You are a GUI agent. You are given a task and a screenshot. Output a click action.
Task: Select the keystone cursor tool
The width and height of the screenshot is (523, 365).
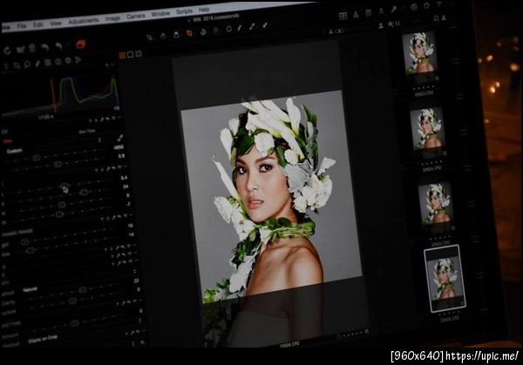coord(216,30)
